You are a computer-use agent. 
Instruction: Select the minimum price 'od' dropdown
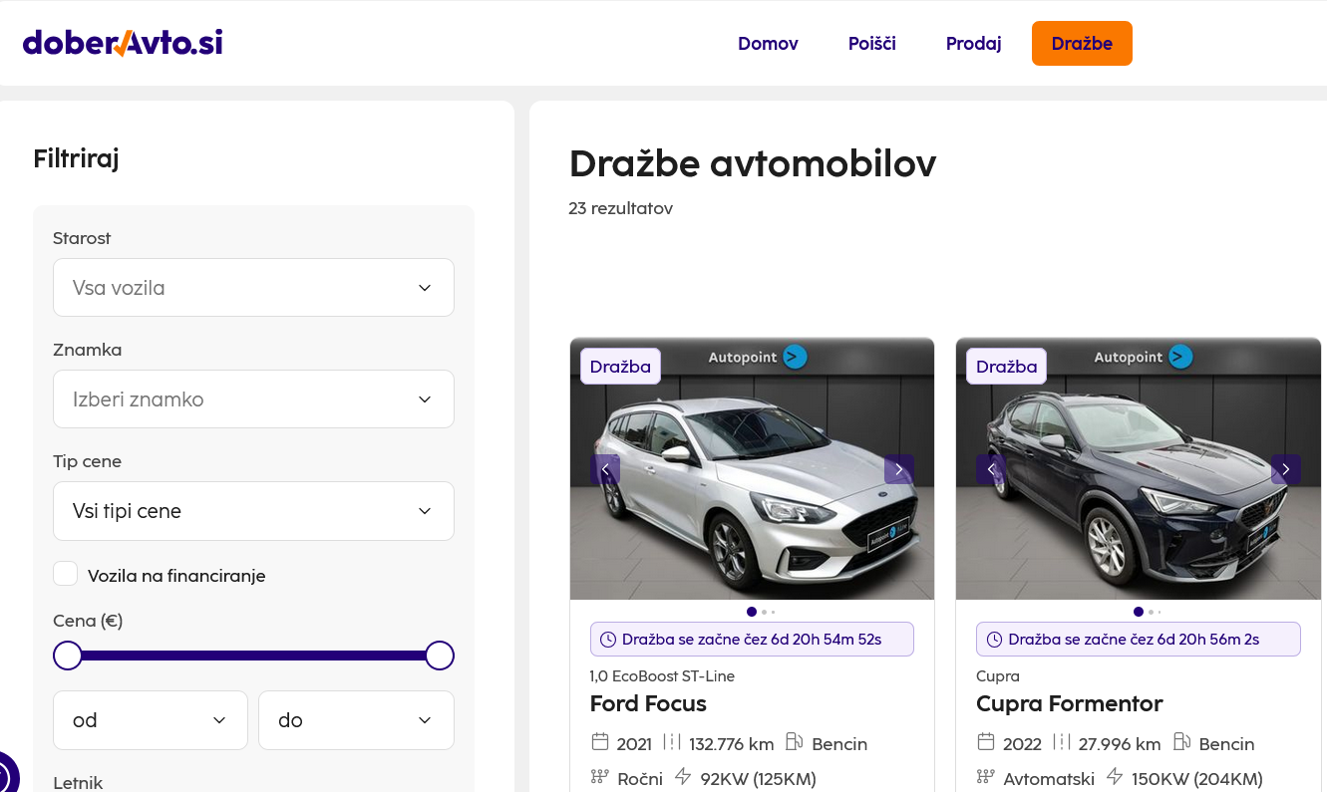(150, 720)
